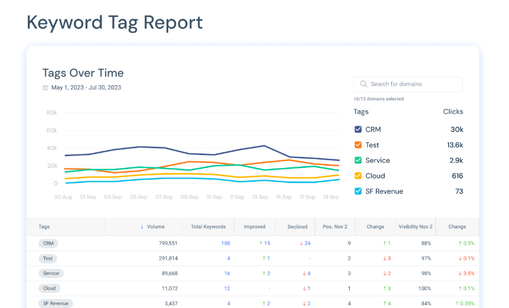This screenshot has width=509, height=308.
Task: Click the Volume sort arrow icon
Action: 142,227
